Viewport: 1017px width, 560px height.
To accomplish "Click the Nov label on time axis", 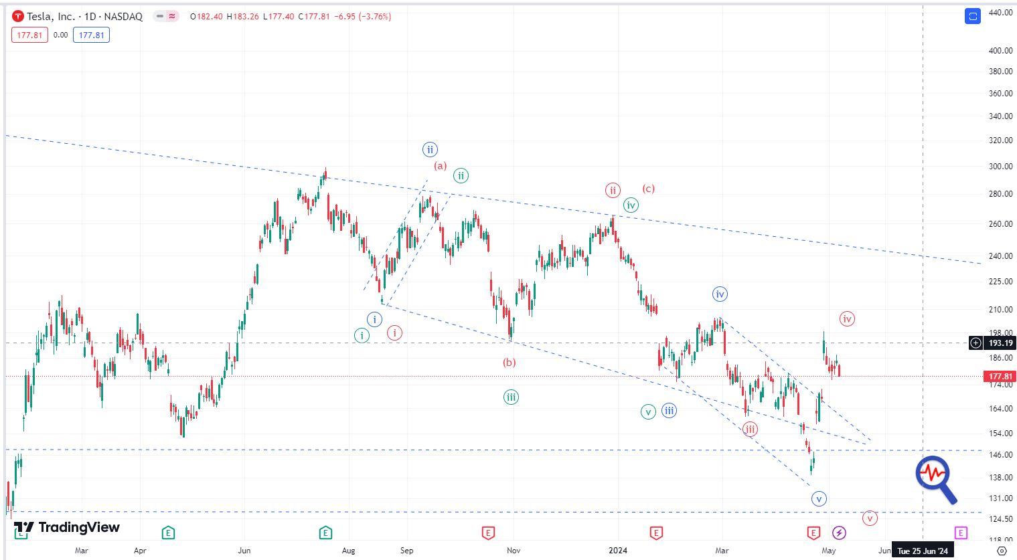I will (514, 551).
